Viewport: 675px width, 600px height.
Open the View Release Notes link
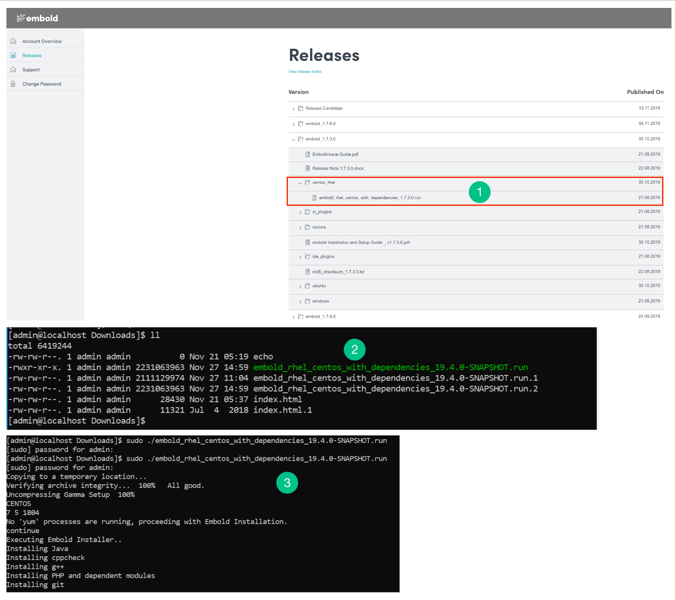point(305,72)
